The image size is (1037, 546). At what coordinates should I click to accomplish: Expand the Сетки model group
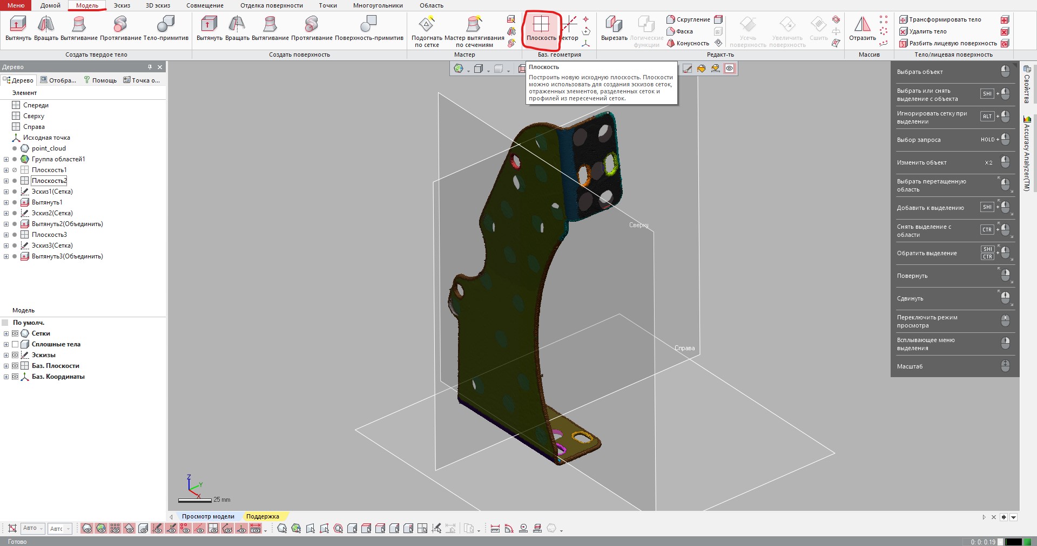tap(6, 333)
